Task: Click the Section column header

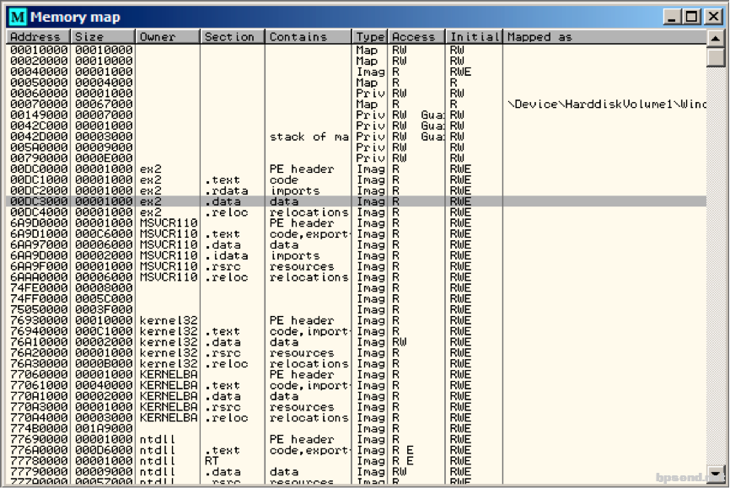Action: (x=233, y=37)
